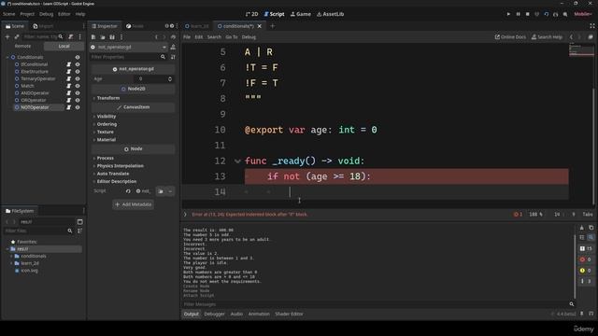
Task: Open the Scene menu
Action: 8,14
